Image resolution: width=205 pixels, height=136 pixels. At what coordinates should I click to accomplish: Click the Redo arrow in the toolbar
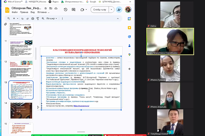[x=27, y=18]
